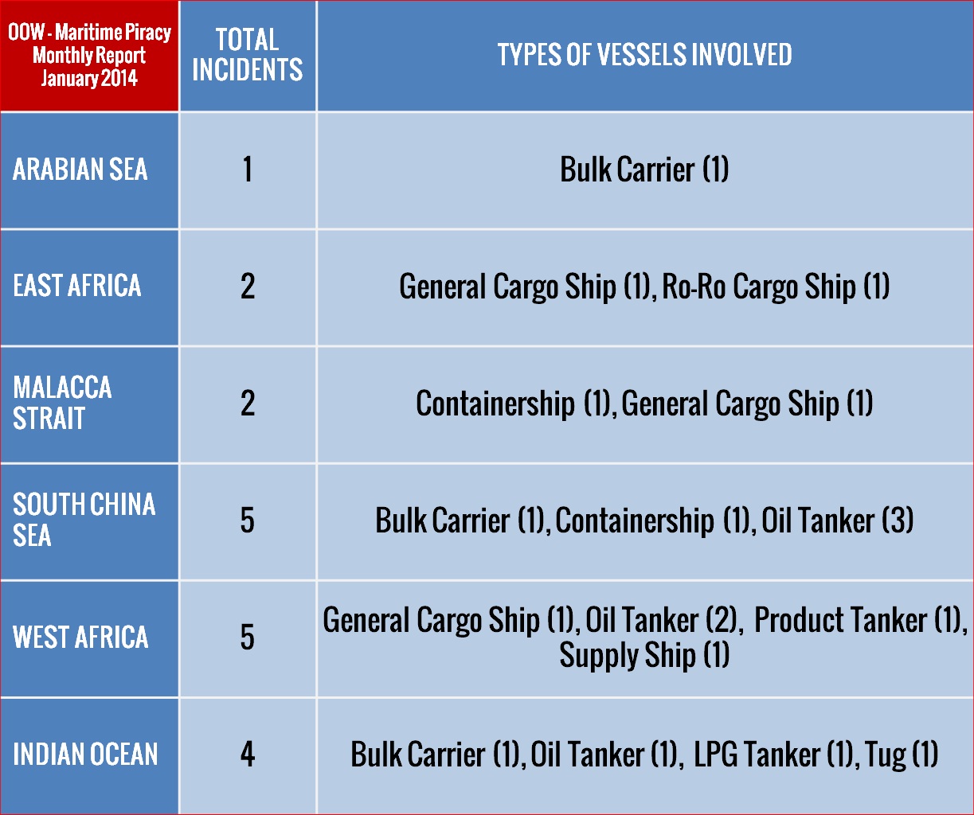The height and width of the screenshot is (815, 974).
Task: Click the South China Sea incident count 5
Action: (248, 521)
